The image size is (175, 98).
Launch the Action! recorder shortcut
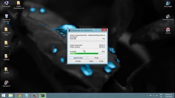click(x=168, y=31)
